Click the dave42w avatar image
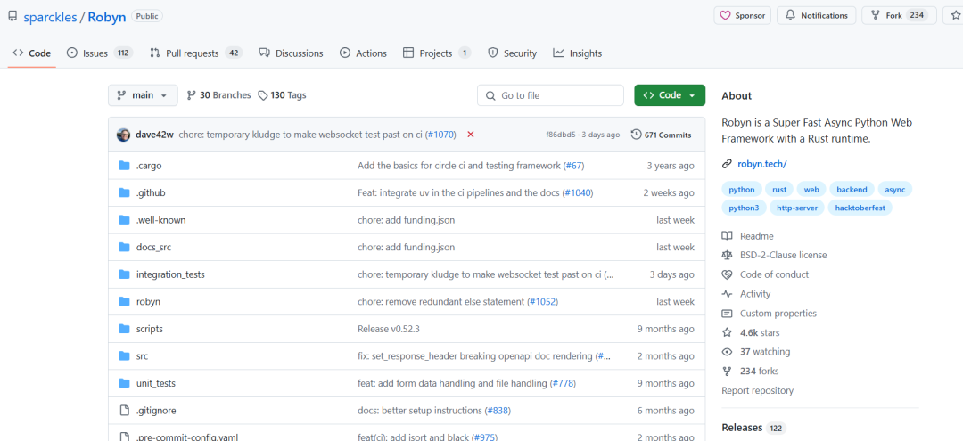Screen dimensions: 963x441 [x=124, y=135]
